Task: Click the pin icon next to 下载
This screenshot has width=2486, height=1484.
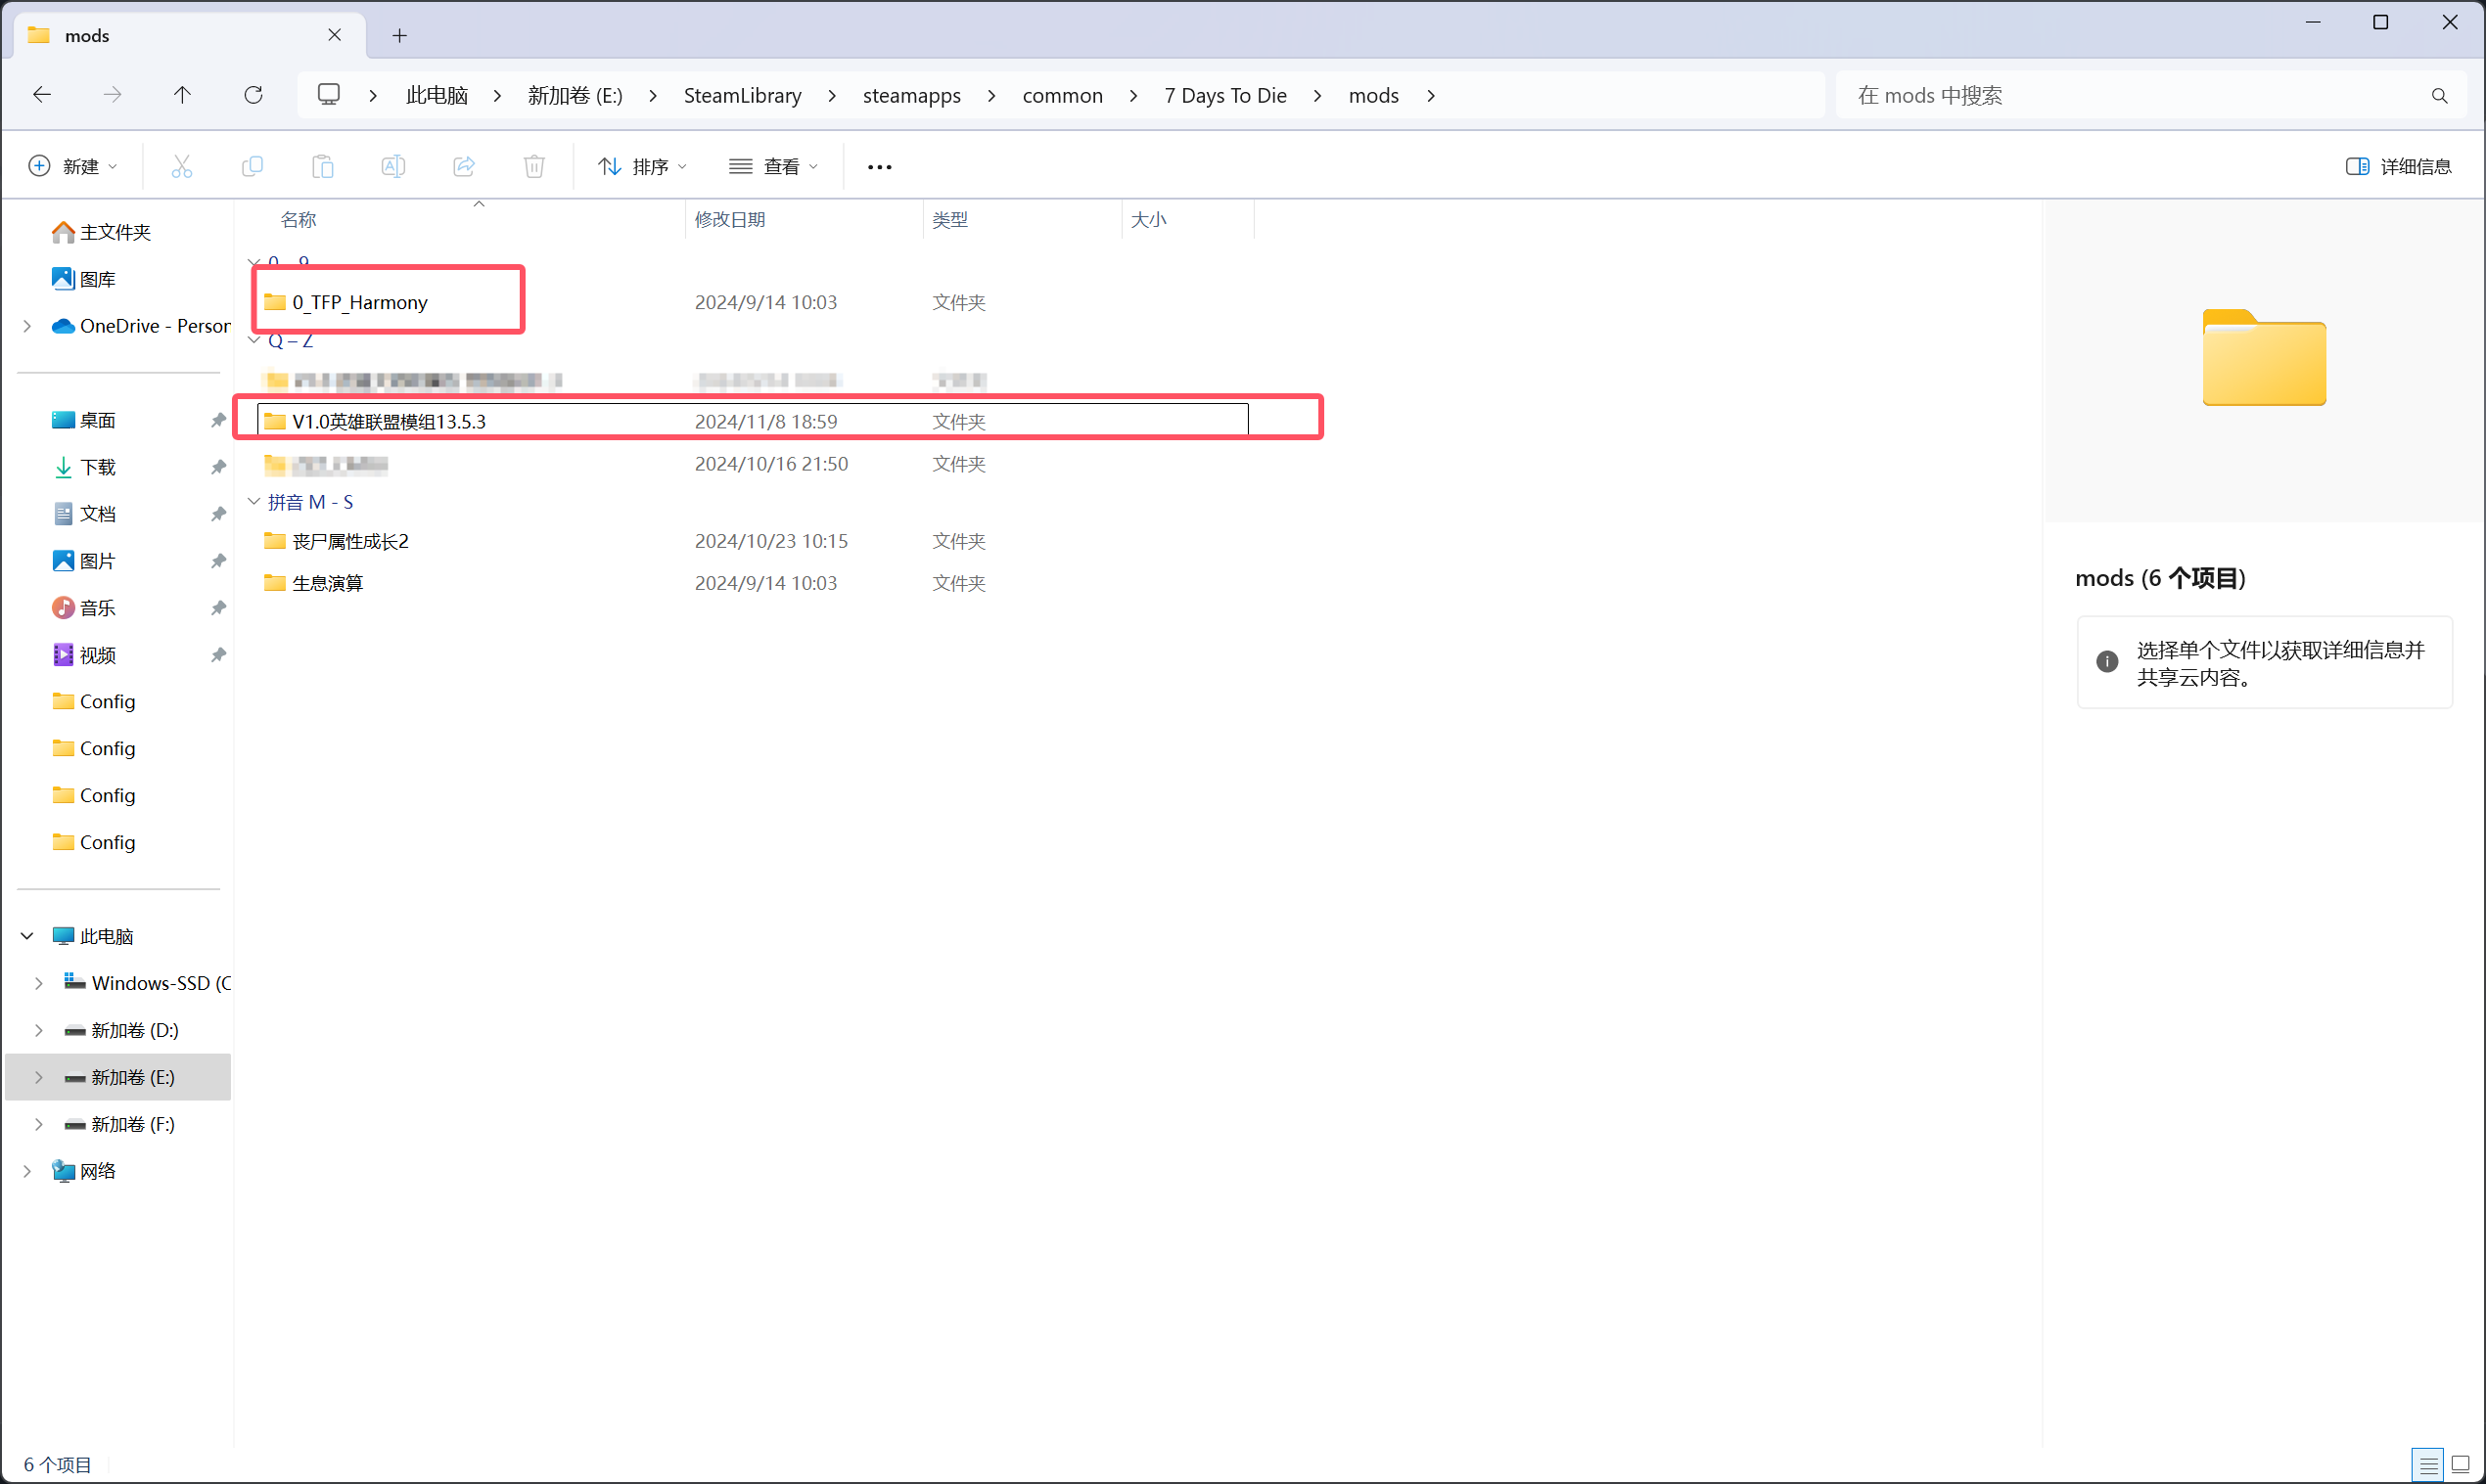Action: coord(217,467)
